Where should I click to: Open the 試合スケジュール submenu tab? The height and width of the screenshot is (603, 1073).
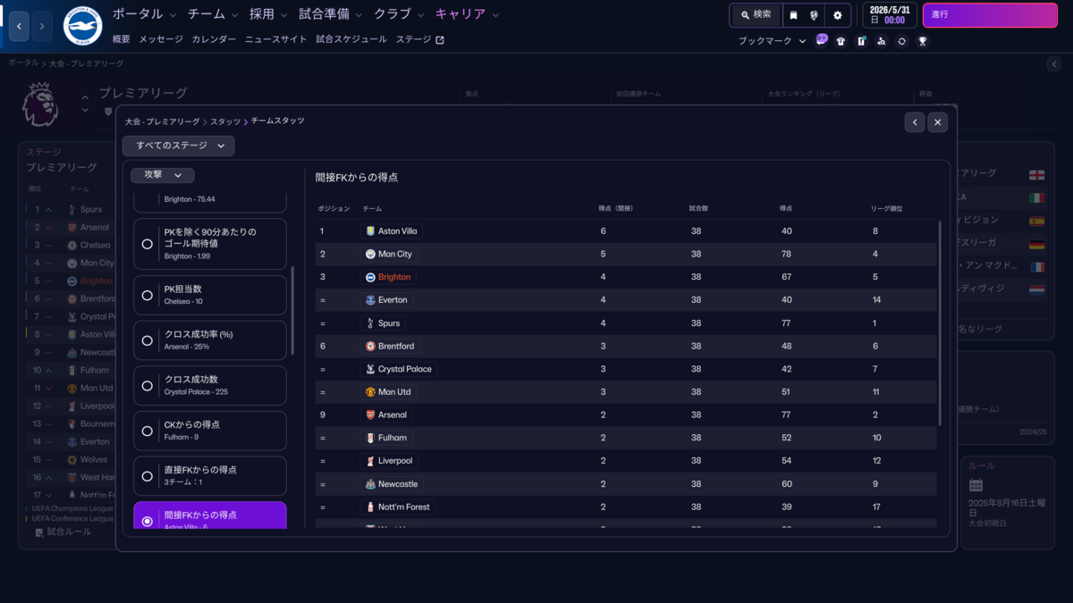[351, 39]
